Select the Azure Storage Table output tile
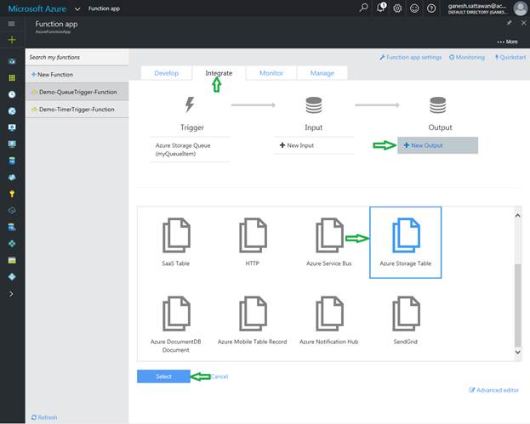Viewport: 530px width, 424px height. point(405,241)
